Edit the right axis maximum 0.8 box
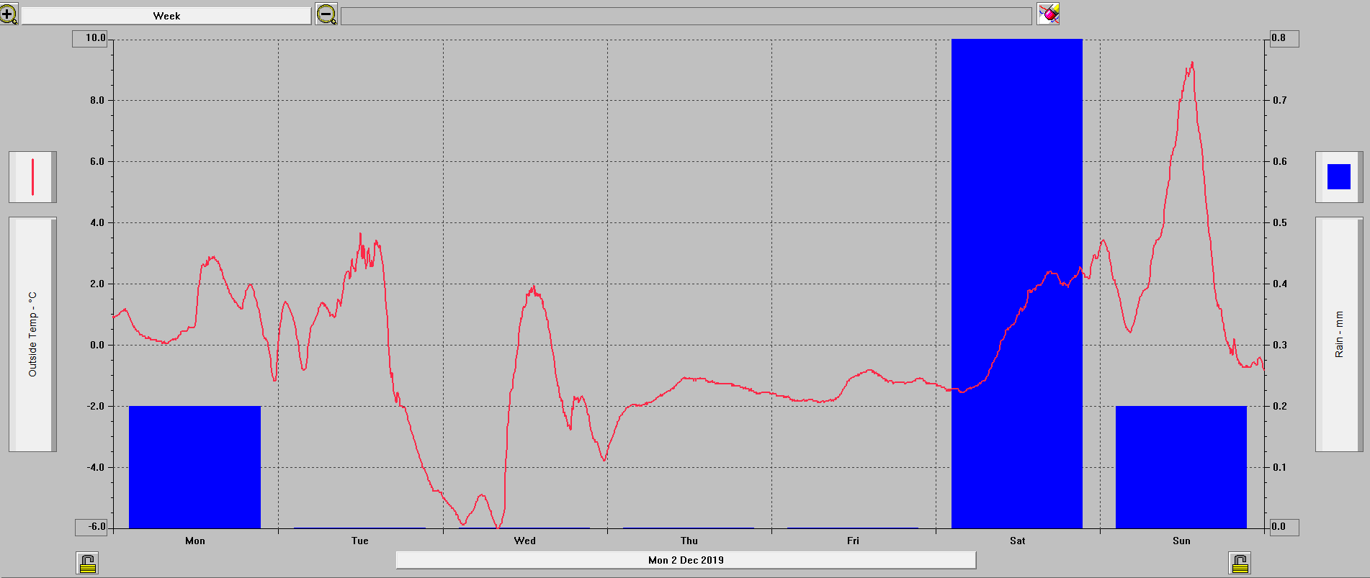 (x=1284, y=38)
